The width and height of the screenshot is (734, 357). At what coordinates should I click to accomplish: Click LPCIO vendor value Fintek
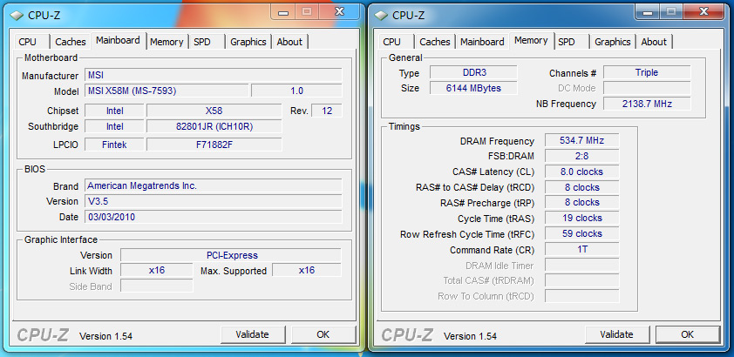point(115,145)
